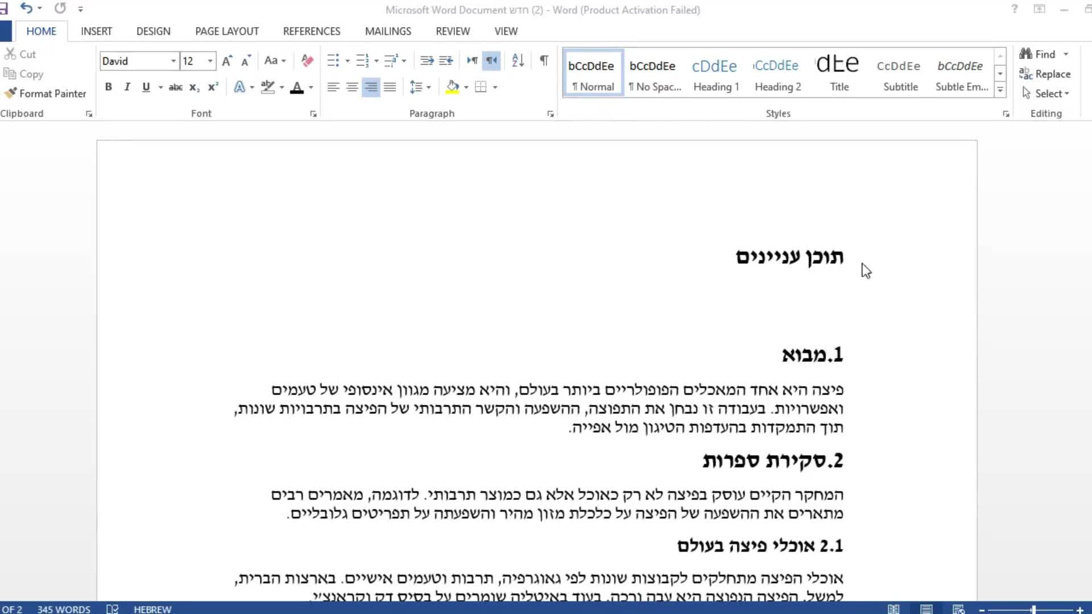Apply the Heading 1 style
1092x614 pixels.
click(715, 74)
